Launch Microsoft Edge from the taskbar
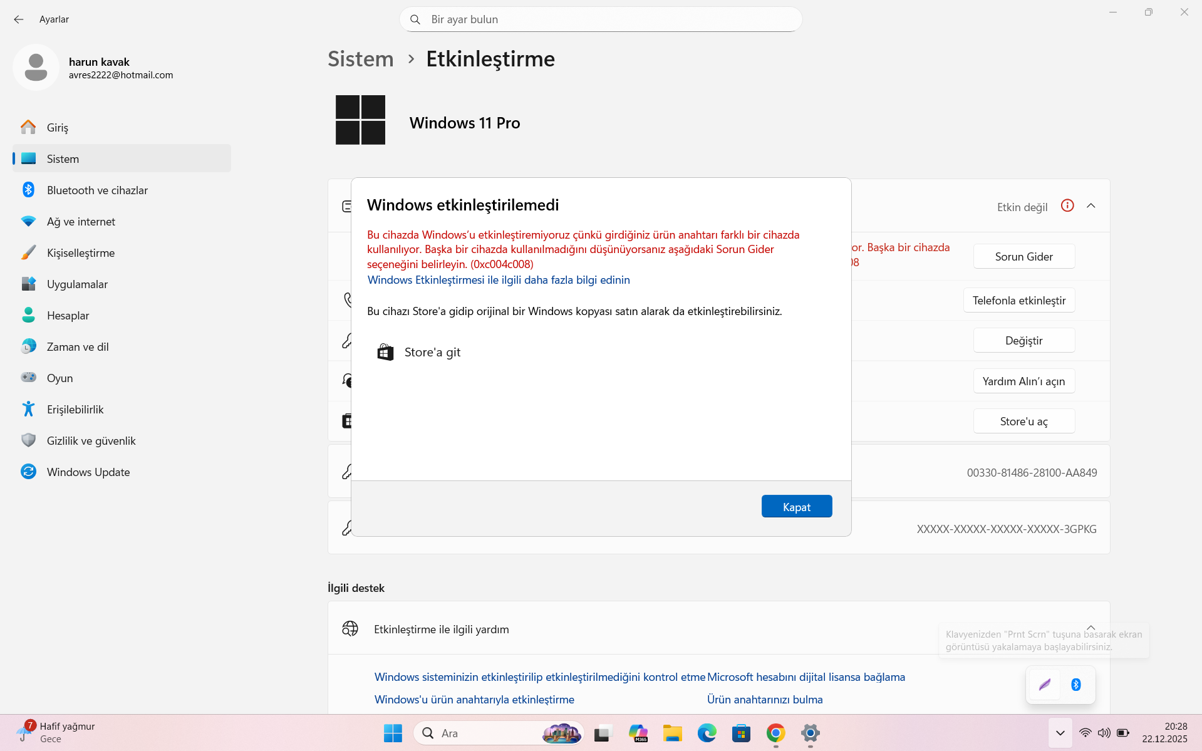Viewport: 1202px width, 751px height. [707, 733]
